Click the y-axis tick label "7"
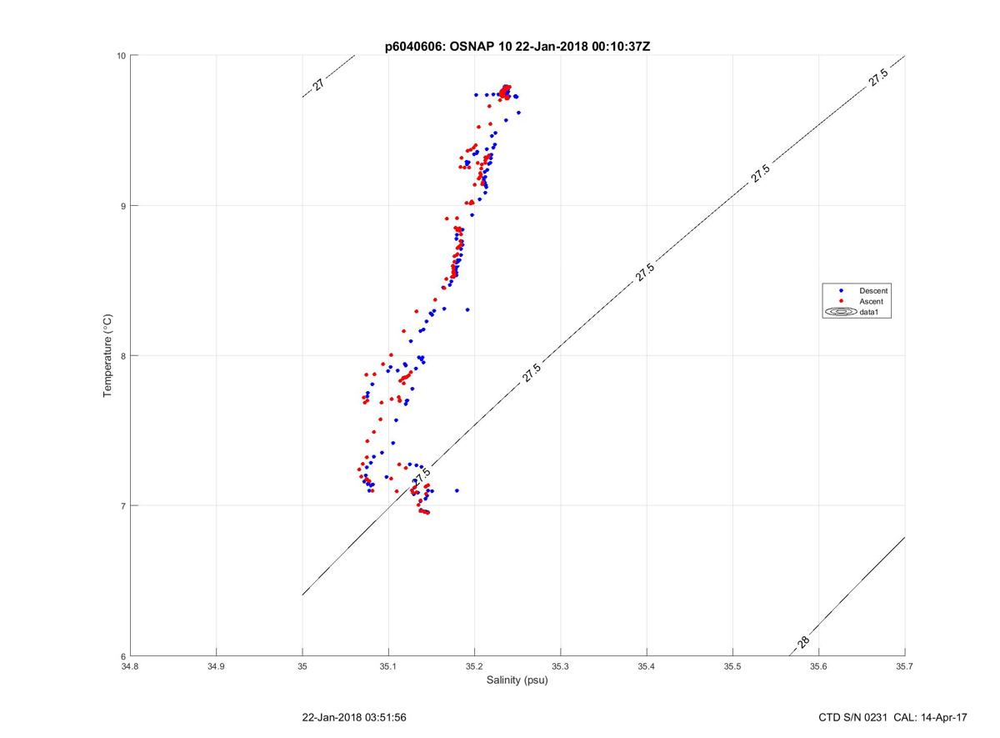The width and height of the screenshot is (1000, 738). 123,506
